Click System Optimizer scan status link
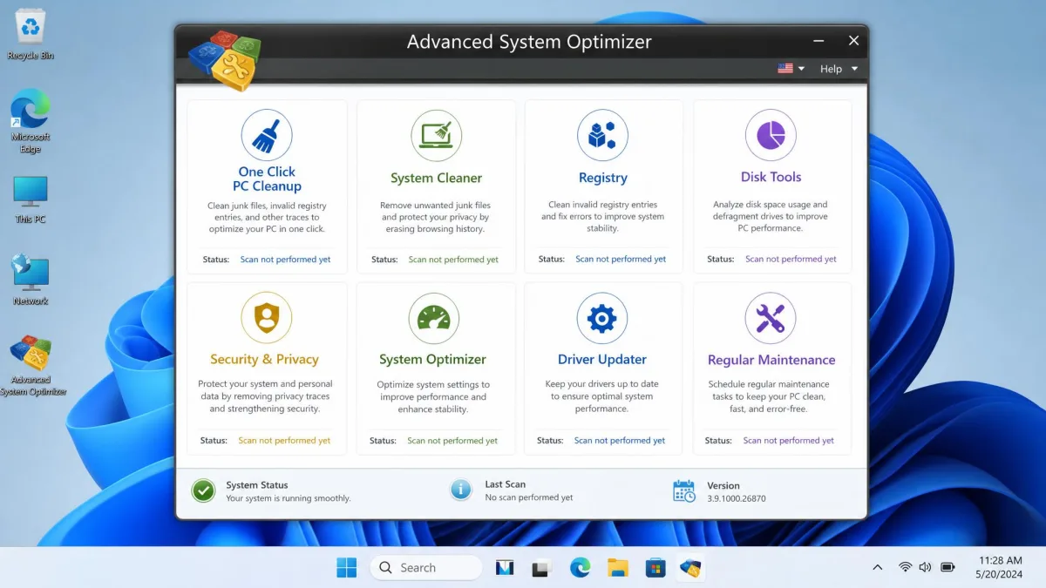Image resolution: width=1046 pixels, height=588 pixels. point(452,441)
